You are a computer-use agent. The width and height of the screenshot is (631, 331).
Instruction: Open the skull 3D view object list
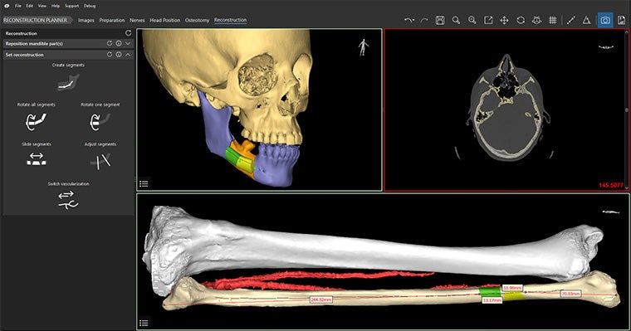pyautogui.click(x=144, y=184)
